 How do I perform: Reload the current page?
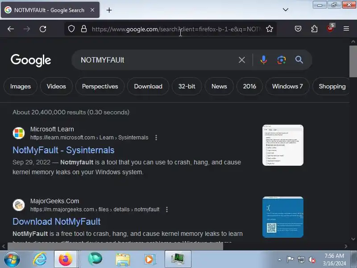pos(43,29)
